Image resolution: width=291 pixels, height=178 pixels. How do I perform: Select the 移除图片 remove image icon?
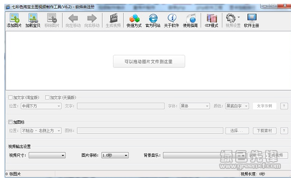tap(52, 18)
